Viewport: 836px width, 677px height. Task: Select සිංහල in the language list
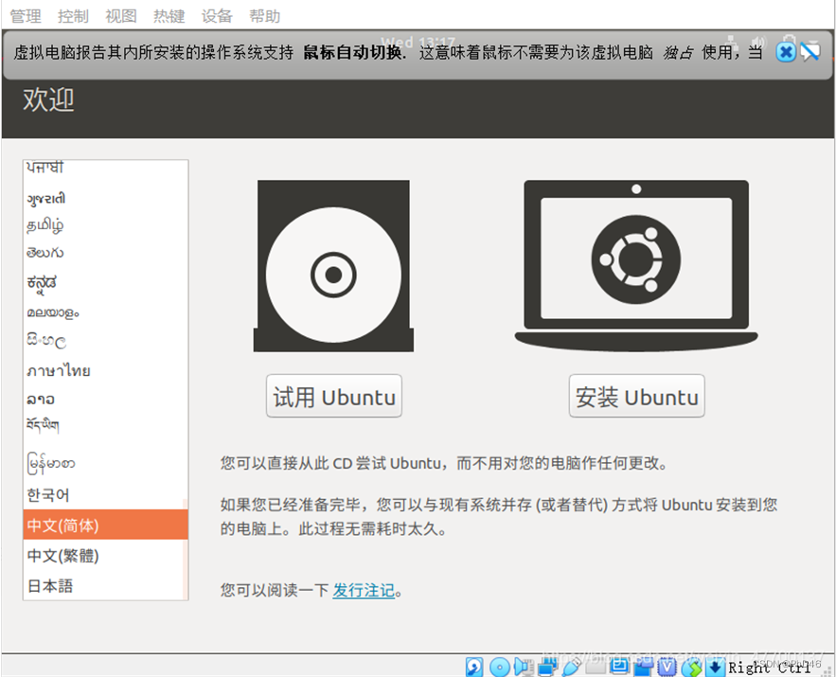pyautogui.click(x=106, y=340)
